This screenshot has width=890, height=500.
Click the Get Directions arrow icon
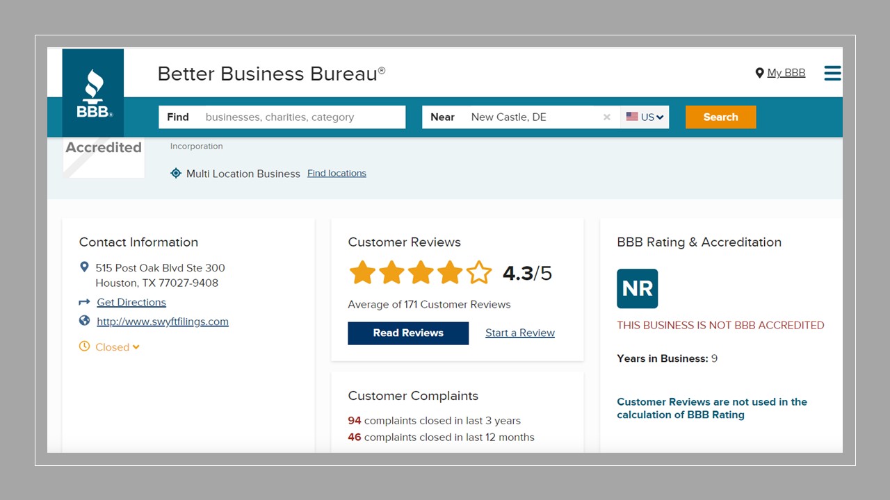tap(84, 302)
